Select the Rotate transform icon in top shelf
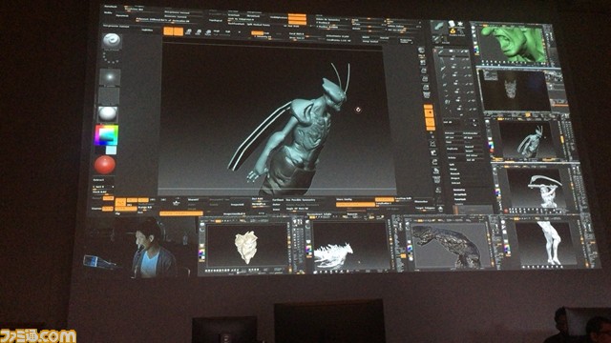This screenshot has width=611, height=343. (x=208, y=32)
